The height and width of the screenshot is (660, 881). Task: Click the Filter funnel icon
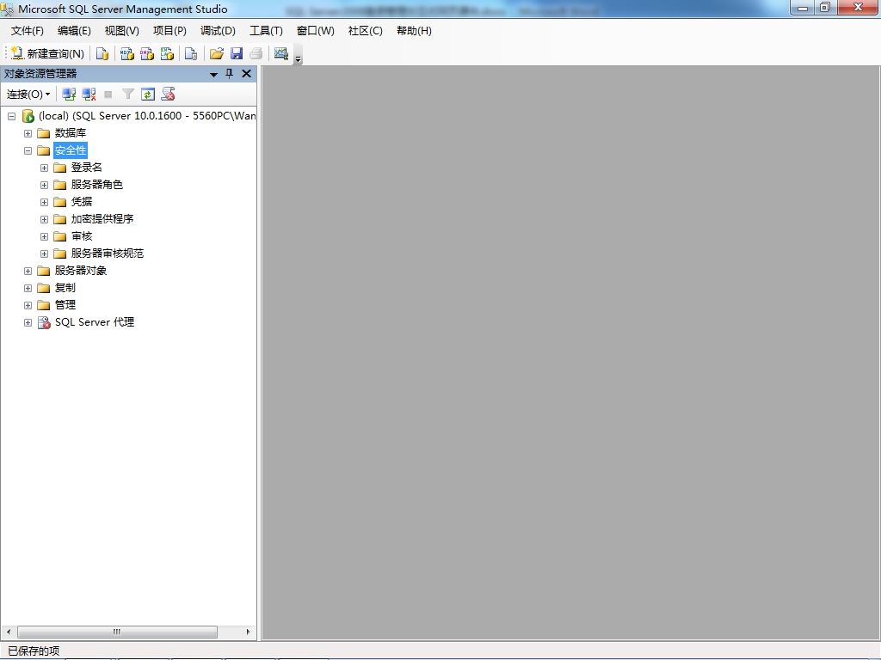pyautogui.click(x=128, y=95)
